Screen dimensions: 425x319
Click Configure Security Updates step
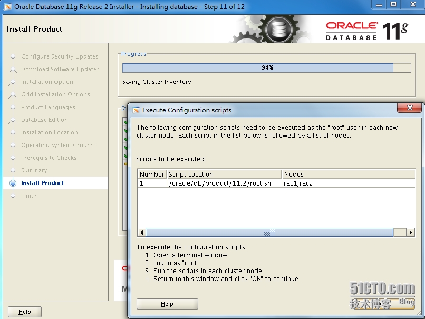[60, 56]
